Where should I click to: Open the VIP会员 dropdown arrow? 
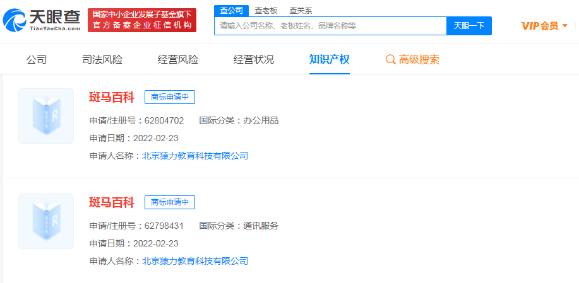coord(564,26)
